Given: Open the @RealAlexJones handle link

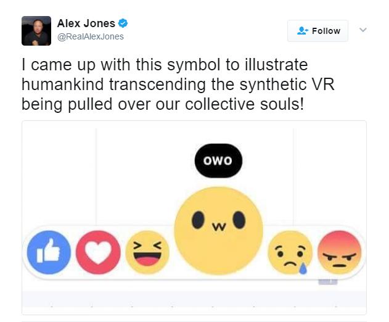Looking at the screenshot, I should 91,36.
